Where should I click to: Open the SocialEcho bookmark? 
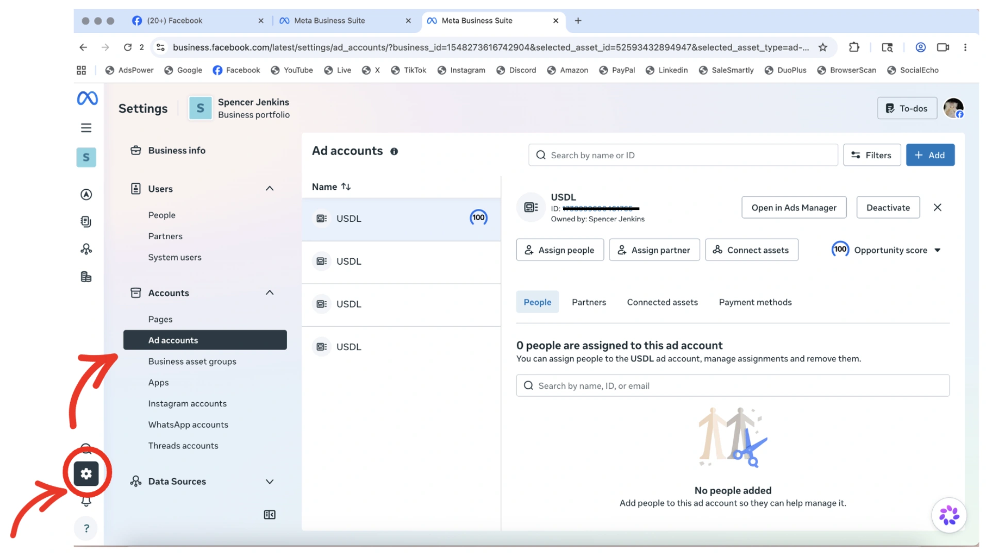point(913,70)
